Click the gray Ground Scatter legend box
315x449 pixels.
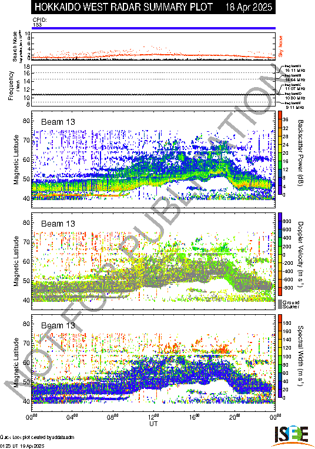[280, 304]
